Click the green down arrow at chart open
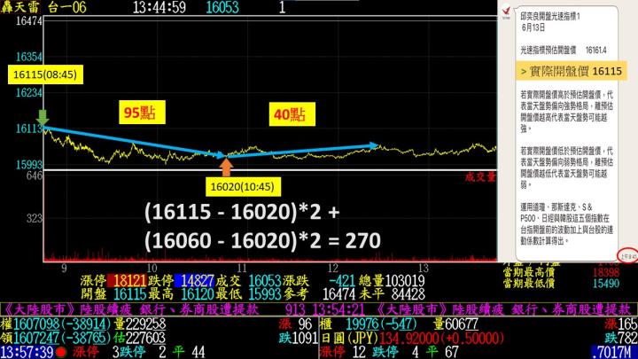This screenshot has height=359, width=638. 42,116
